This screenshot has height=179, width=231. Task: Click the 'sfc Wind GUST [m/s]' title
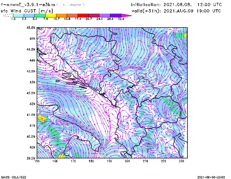27,11
